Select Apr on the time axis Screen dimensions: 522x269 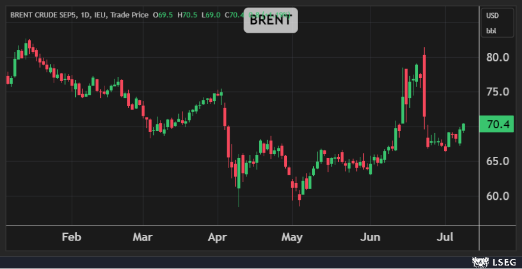click(x=218, y=237)
